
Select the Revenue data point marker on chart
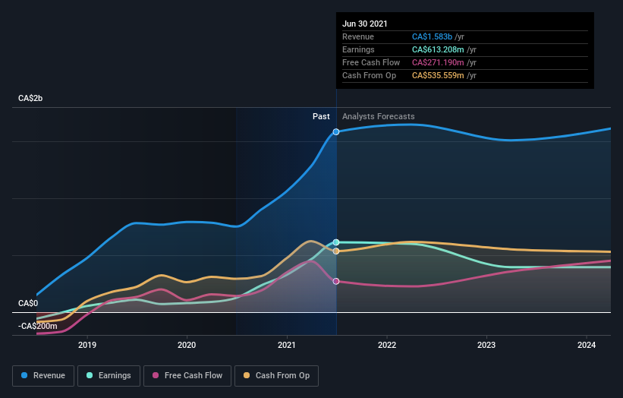pyautogui.click(x=336, y=131)
